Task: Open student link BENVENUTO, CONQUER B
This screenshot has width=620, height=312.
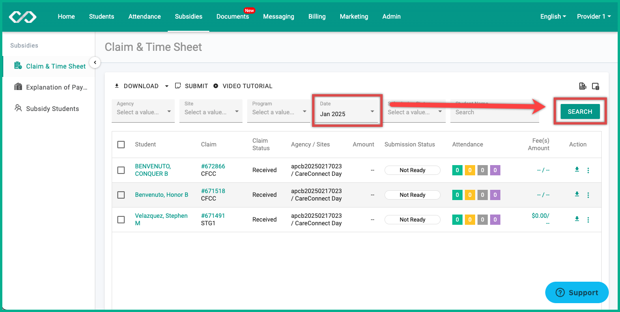Action: tap(153, 170)
